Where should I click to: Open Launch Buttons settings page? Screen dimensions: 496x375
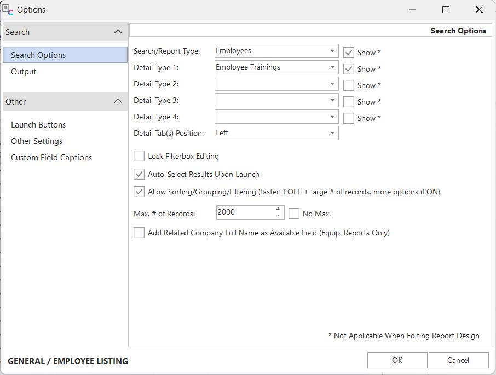tap(38, 125)
